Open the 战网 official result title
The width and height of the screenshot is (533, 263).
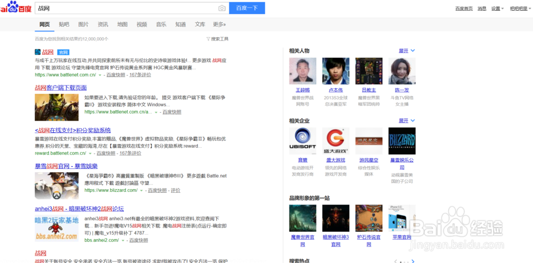pos(48,52)
